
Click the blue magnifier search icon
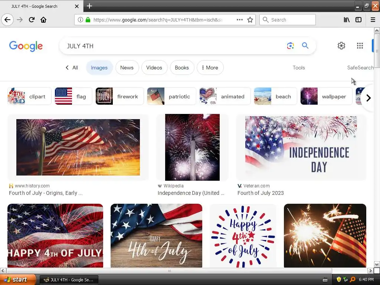pos(305,46)
